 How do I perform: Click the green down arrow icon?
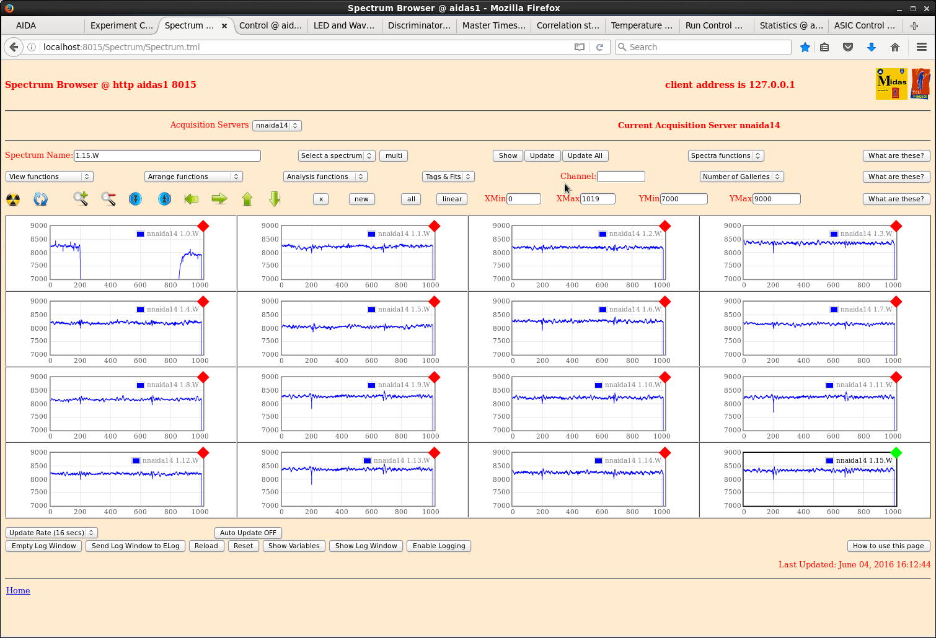[275, 199]
